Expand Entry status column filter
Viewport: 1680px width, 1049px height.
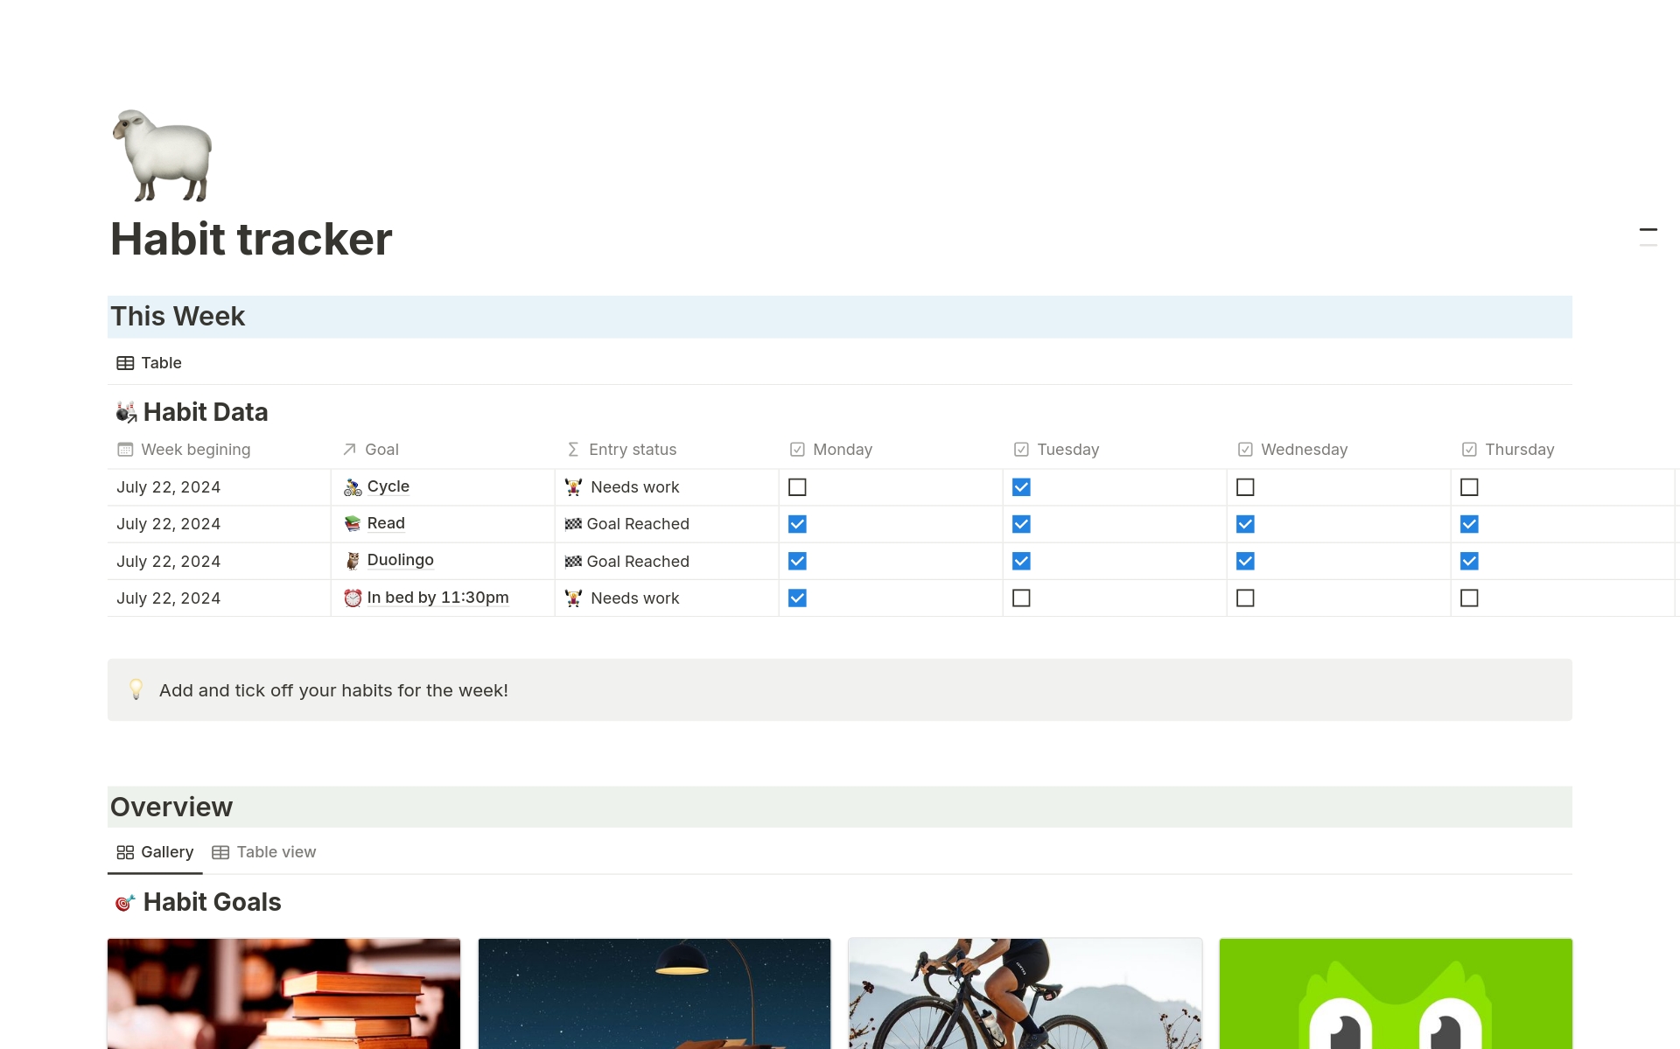[631, 448]
